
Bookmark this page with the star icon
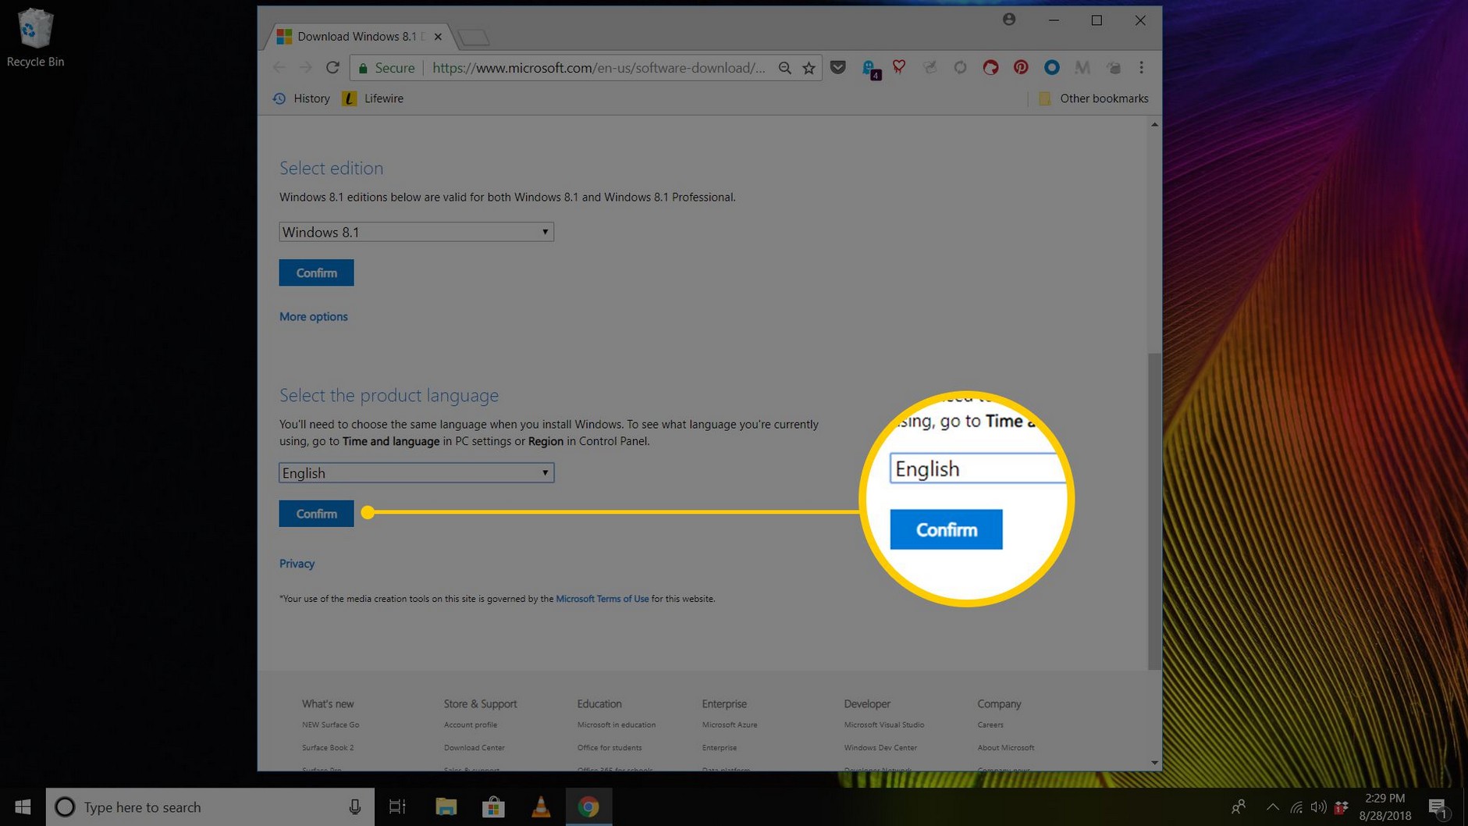809,68
